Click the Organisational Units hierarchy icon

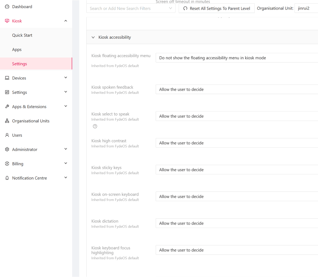[x=7, y=121]
